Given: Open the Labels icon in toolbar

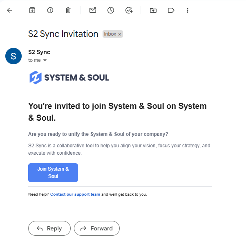Looking at the screenshot, I should [171, 10].
